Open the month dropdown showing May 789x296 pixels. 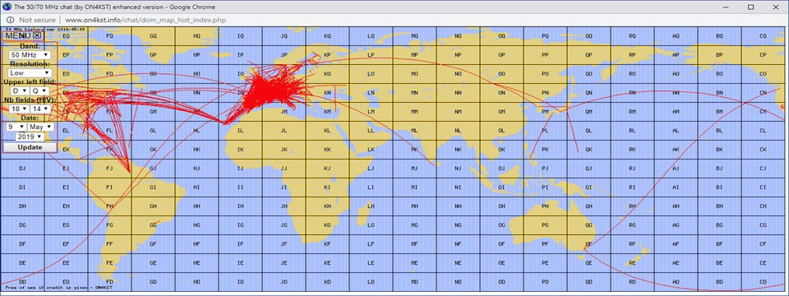click(40, 127)
